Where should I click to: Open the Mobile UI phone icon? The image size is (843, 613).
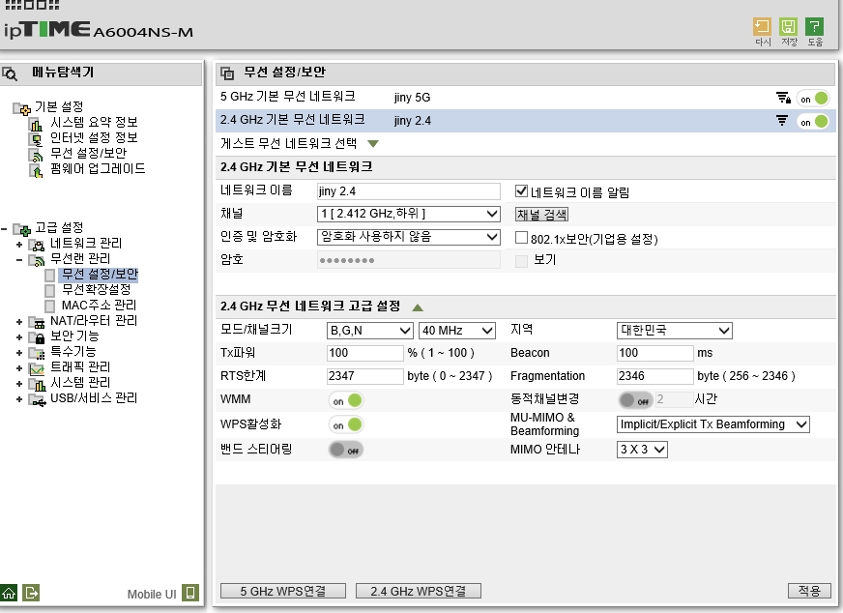190,593
